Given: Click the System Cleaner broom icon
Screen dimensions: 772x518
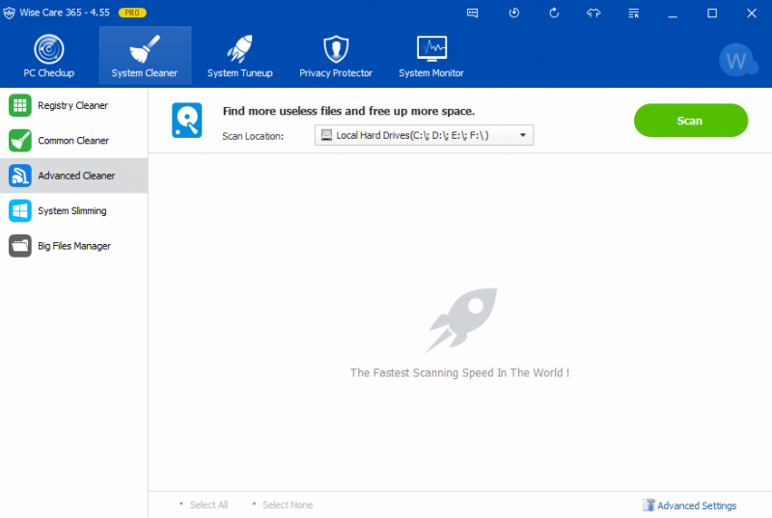Looking at the screenshot, I should click(x=144, y=49).
